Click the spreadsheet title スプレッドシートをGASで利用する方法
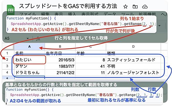 click(x=68, y=6)
